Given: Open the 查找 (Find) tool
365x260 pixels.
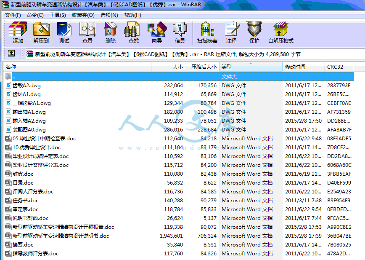Looking at the screenshot, I should [x=134, y=32].
